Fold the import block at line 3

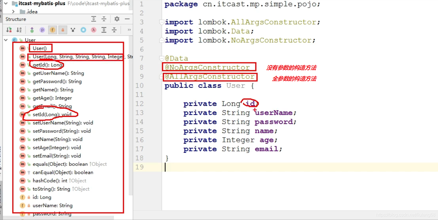(162, 22)
